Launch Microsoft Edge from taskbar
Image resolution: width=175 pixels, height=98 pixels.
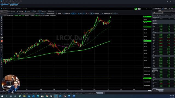click(38, 96)
